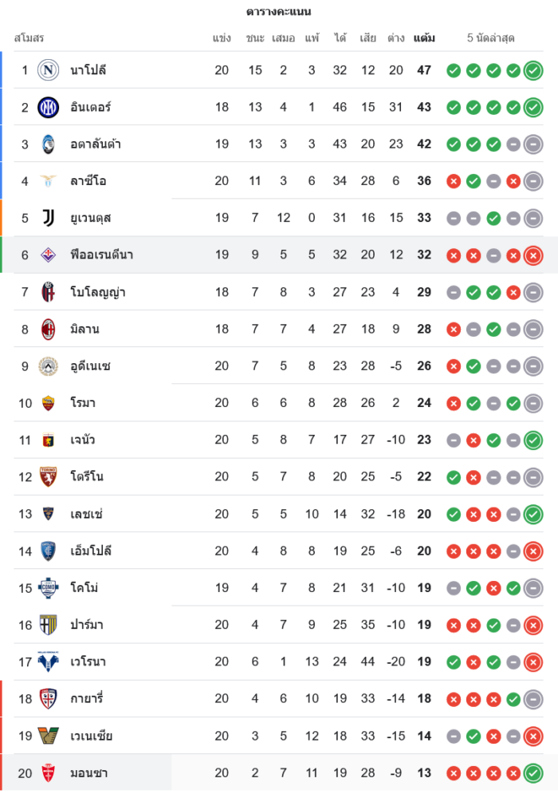Image resolution: width=558 pixels, height=798 pixels.
Task: Click the Torino club crest
Action: pyautogui.click(x=49, y=476)
